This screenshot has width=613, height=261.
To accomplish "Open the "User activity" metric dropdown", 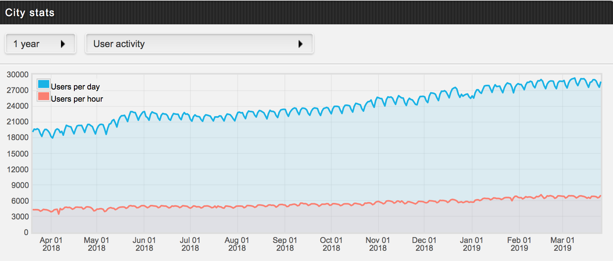I will (199, 44).
